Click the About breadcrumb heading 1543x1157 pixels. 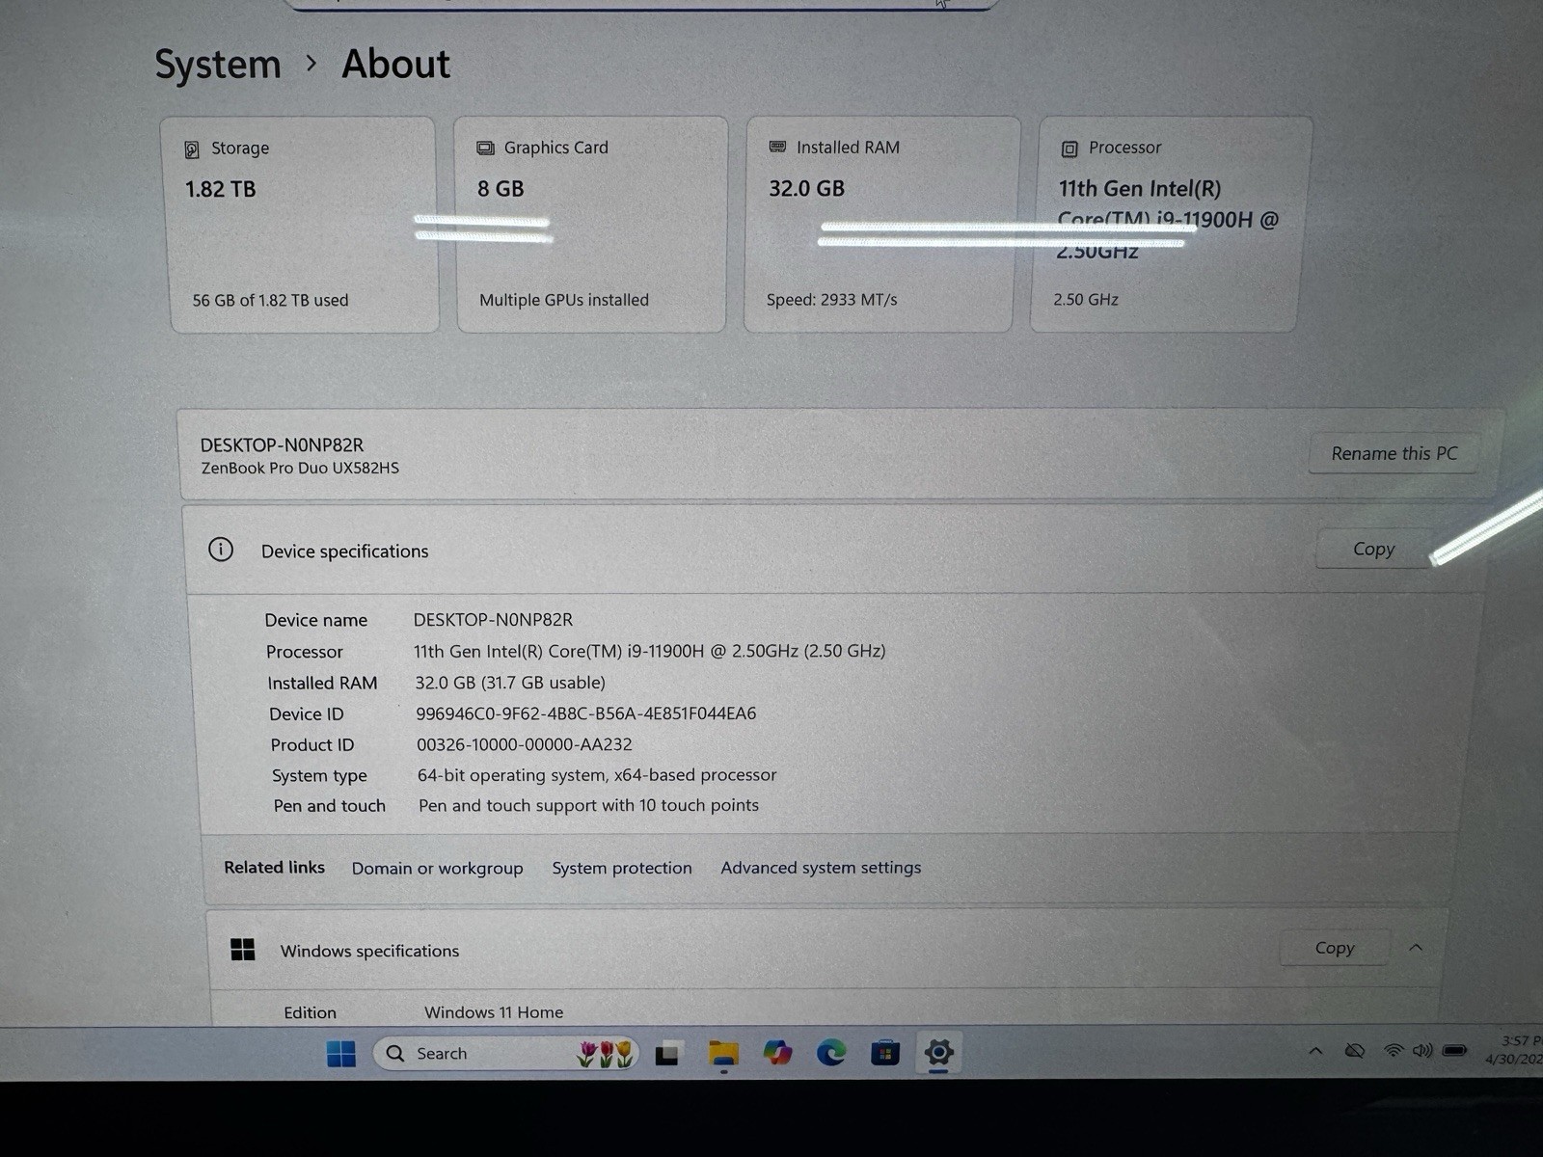point(396,64)
